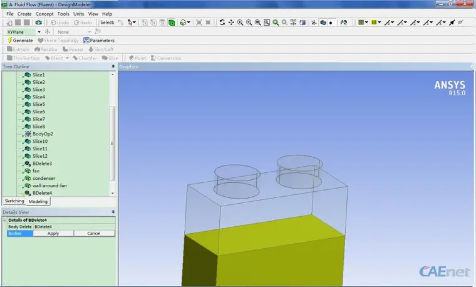Select the fan body item in tree
This screenshot has height=287, width=476.
[36, 170]
